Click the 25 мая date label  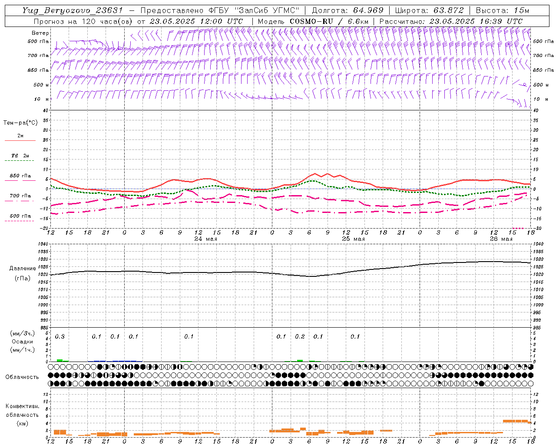(x=354, y=239)
